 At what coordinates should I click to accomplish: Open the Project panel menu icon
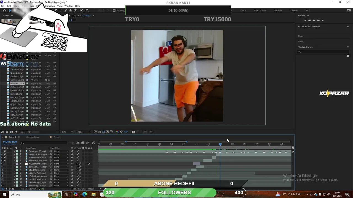[x=12, y=15]
